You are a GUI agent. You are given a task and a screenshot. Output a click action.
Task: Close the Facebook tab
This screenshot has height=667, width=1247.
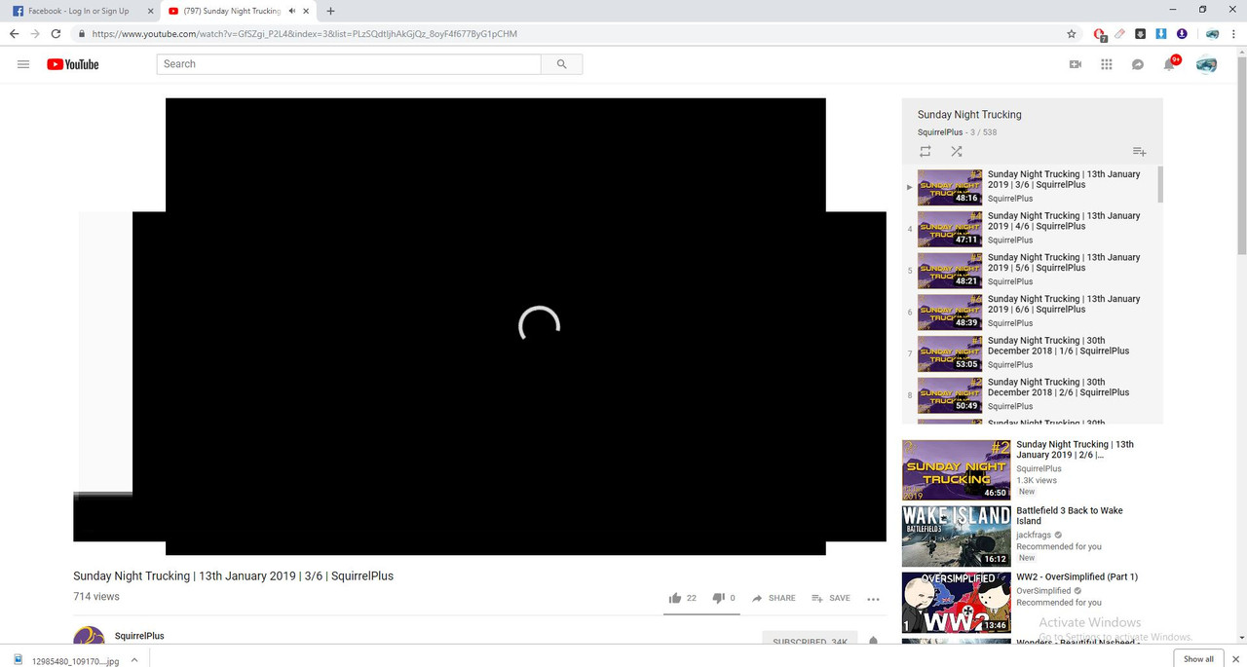(149, 11)
